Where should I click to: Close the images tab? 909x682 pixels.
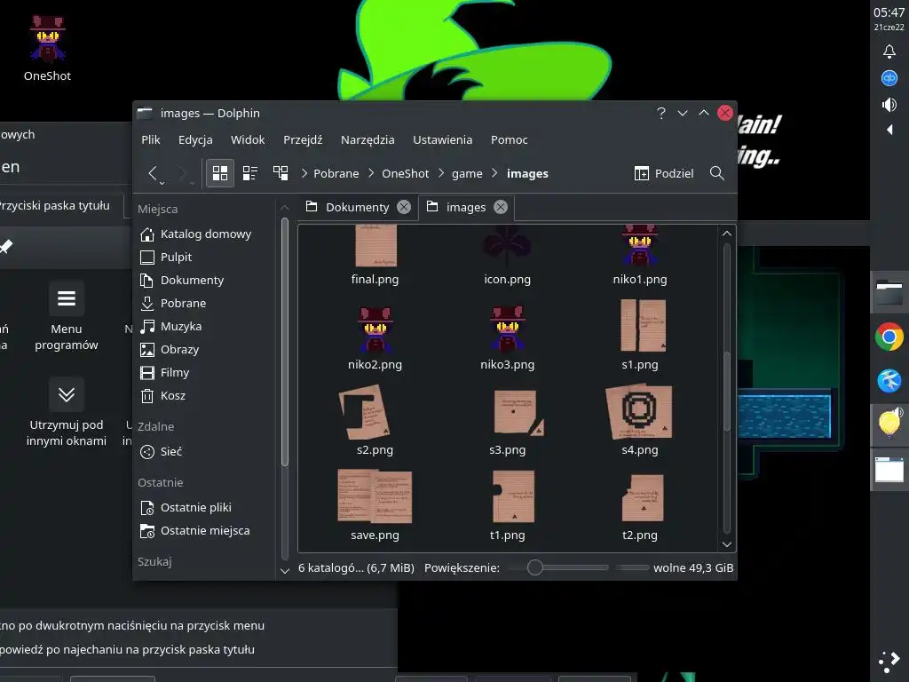click(x=501, y=207)
